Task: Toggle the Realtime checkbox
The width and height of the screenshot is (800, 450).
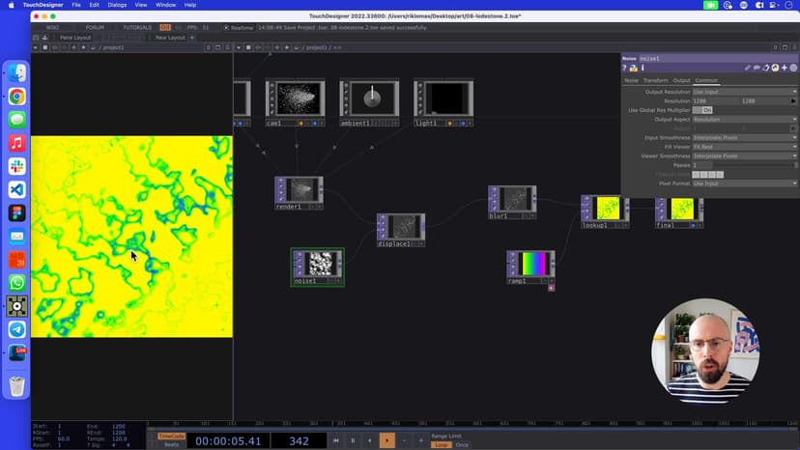Action: [x=227, y=28]
